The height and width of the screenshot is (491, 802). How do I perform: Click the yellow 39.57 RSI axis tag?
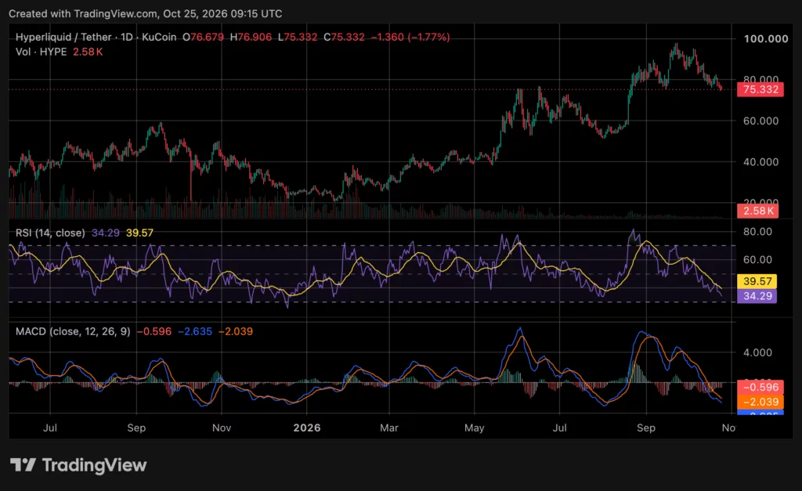pos(757,281)
